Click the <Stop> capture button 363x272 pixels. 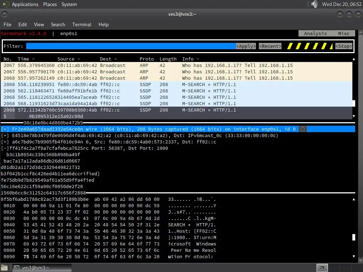(344, 46)
